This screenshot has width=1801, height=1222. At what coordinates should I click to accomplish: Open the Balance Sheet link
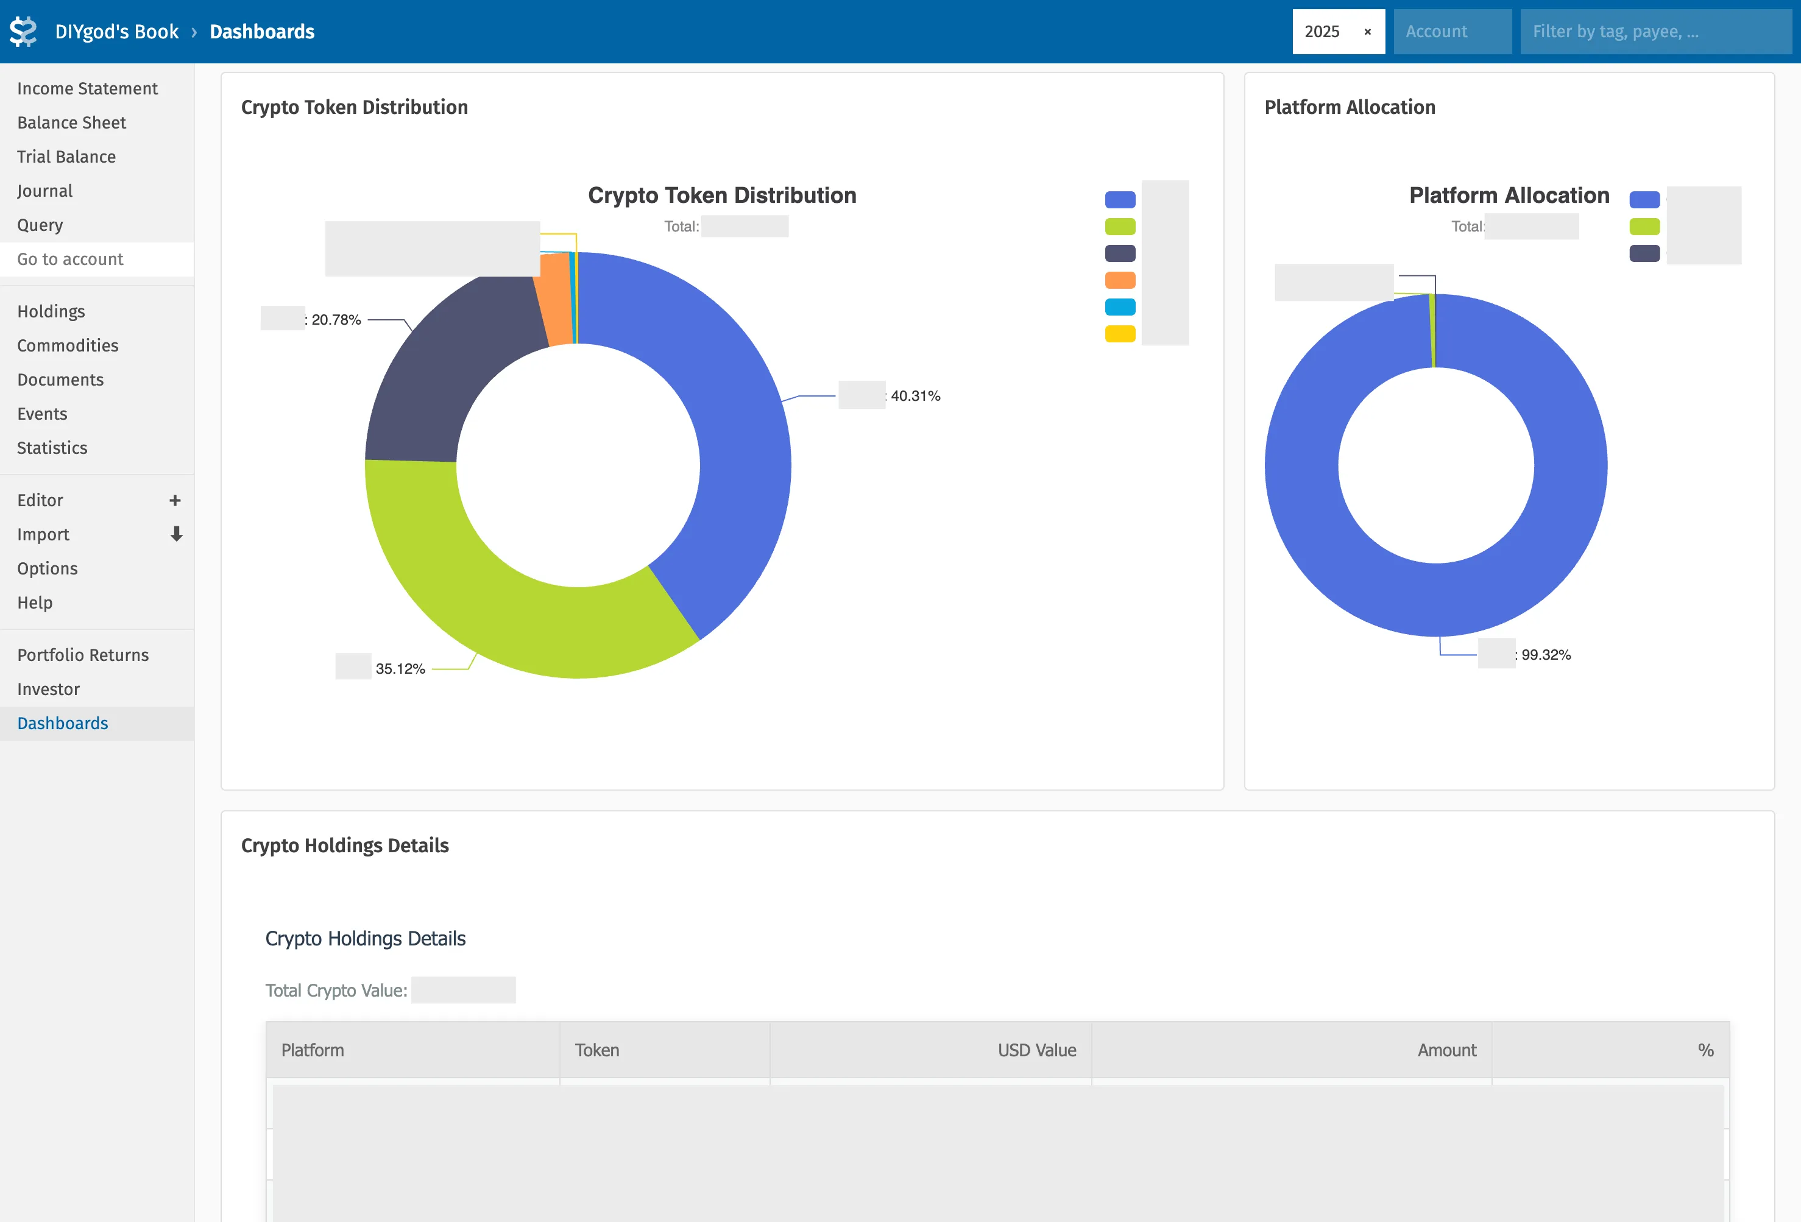[71, 122]
